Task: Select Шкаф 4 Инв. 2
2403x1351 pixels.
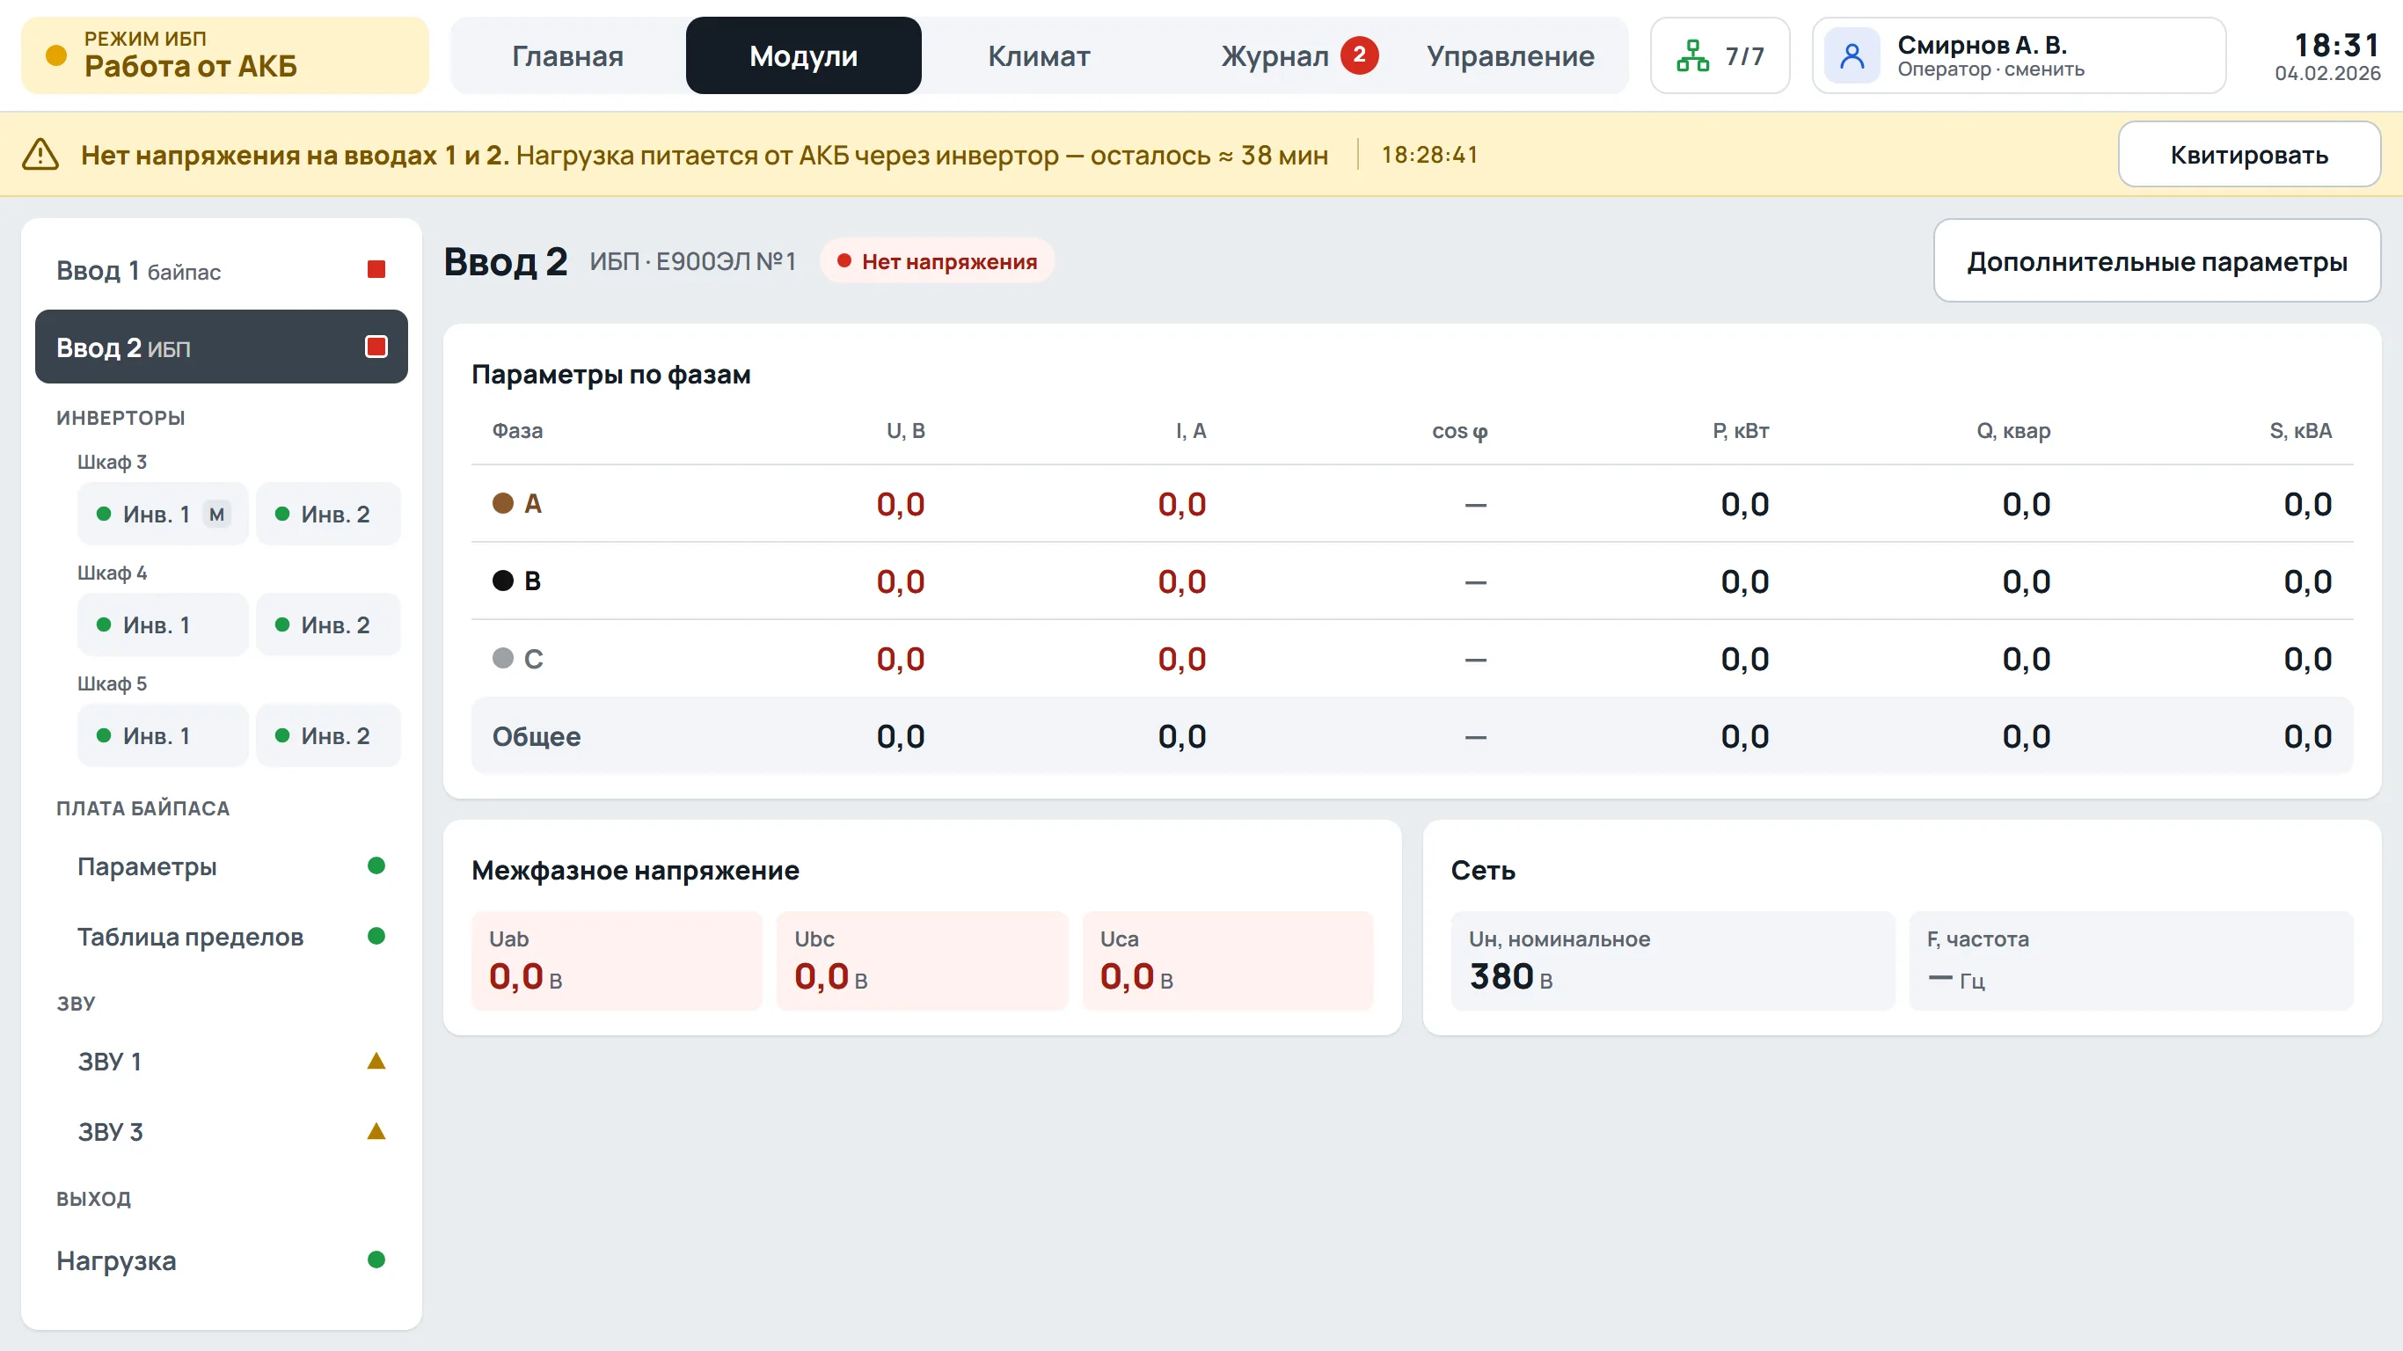Action: point(328,625)
